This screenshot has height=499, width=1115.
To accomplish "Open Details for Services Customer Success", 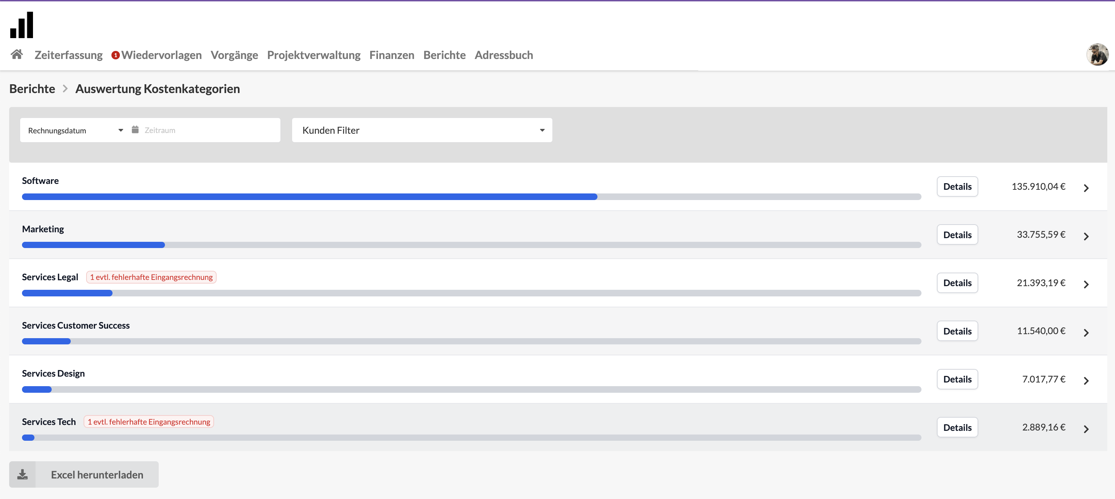I will click(957, 331).
